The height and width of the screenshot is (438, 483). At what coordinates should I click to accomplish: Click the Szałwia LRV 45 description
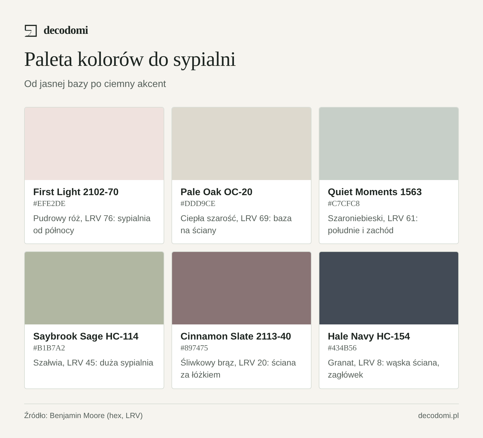(93, 362)
